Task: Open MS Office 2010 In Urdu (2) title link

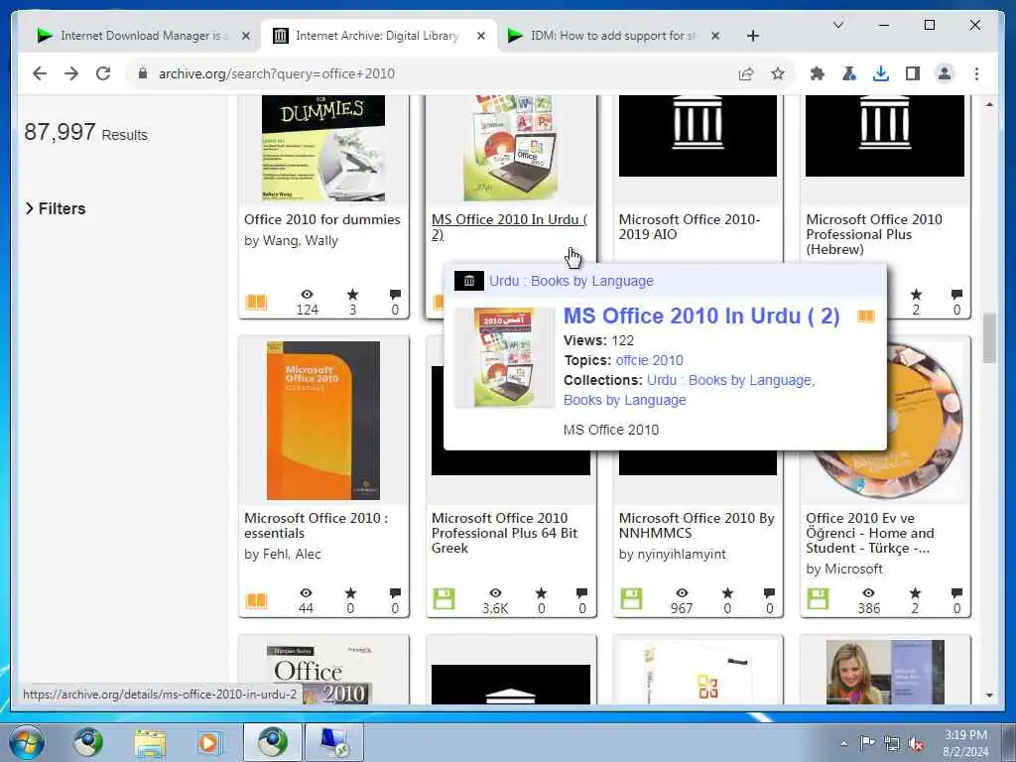Action: (x=509, y=227)
